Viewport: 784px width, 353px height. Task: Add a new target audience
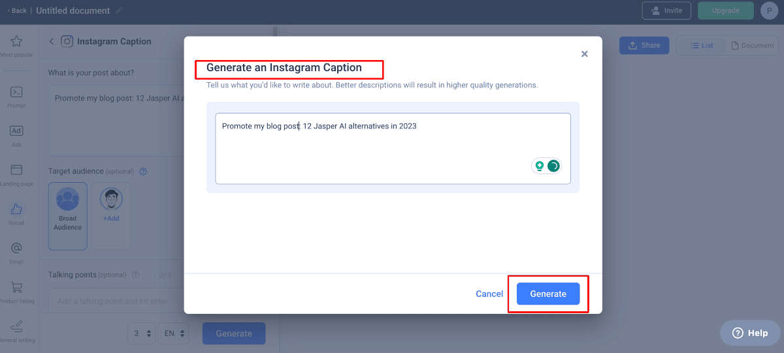[x=111, y=215]
